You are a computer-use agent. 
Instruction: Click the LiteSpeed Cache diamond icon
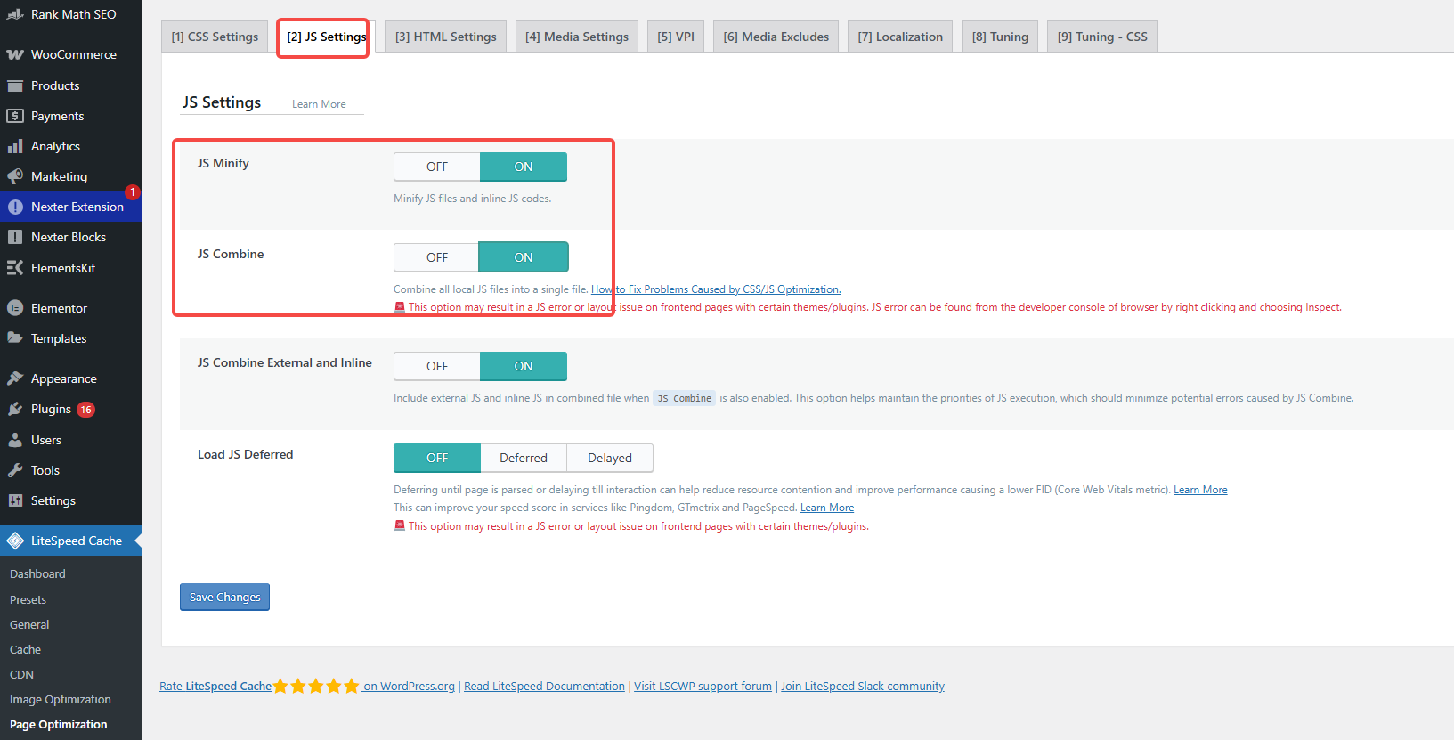(x=15, y=541)
